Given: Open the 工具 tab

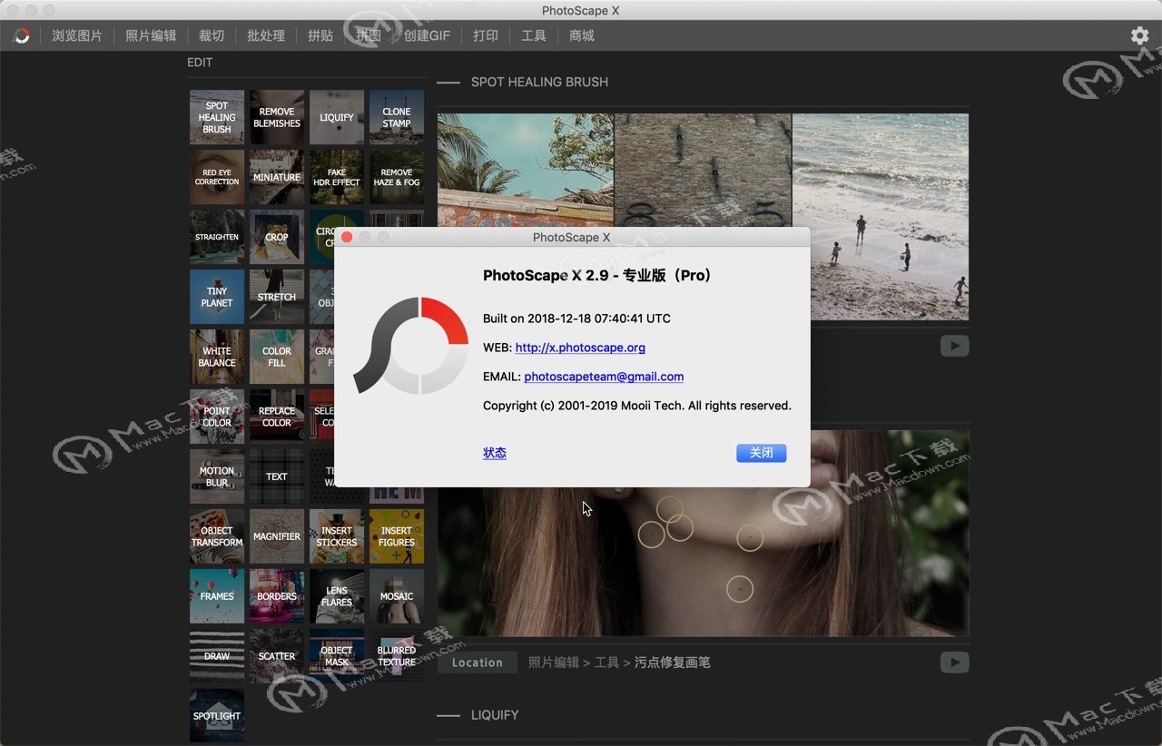Looking at the screenshot, I should pos(534,35).
